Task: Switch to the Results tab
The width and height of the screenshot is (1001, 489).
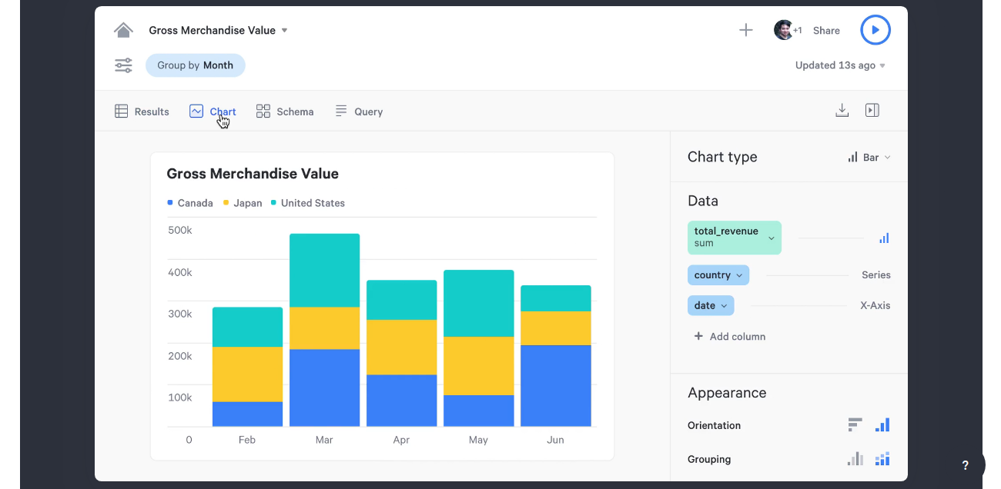Action: point(142,111)
